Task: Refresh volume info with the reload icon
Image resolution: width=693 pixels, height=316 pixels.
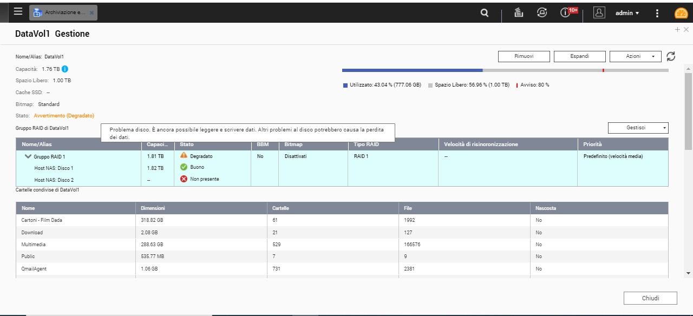Action: (671, 56)
